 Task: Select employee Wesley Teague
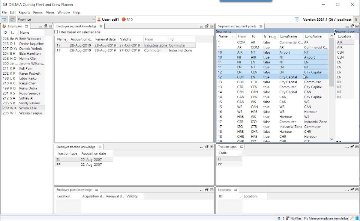coord(23,113)
